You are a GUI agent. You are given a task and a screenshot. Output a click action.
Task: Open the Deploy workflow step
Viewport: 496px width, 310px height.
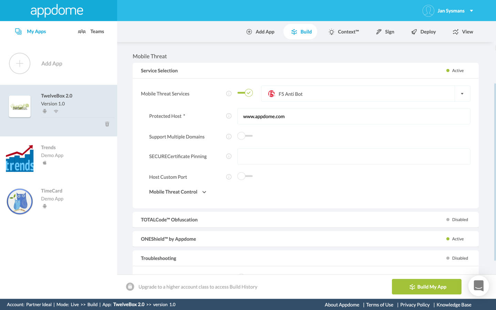pos(423,32)
